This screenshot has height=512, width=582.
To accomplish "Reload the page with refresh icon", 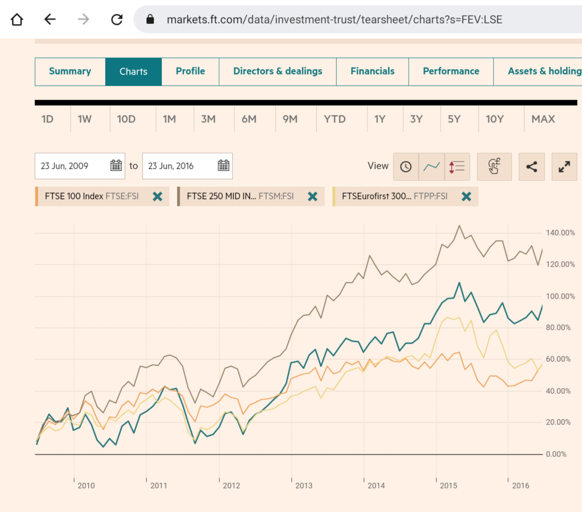I will click(x=117, y=20).
